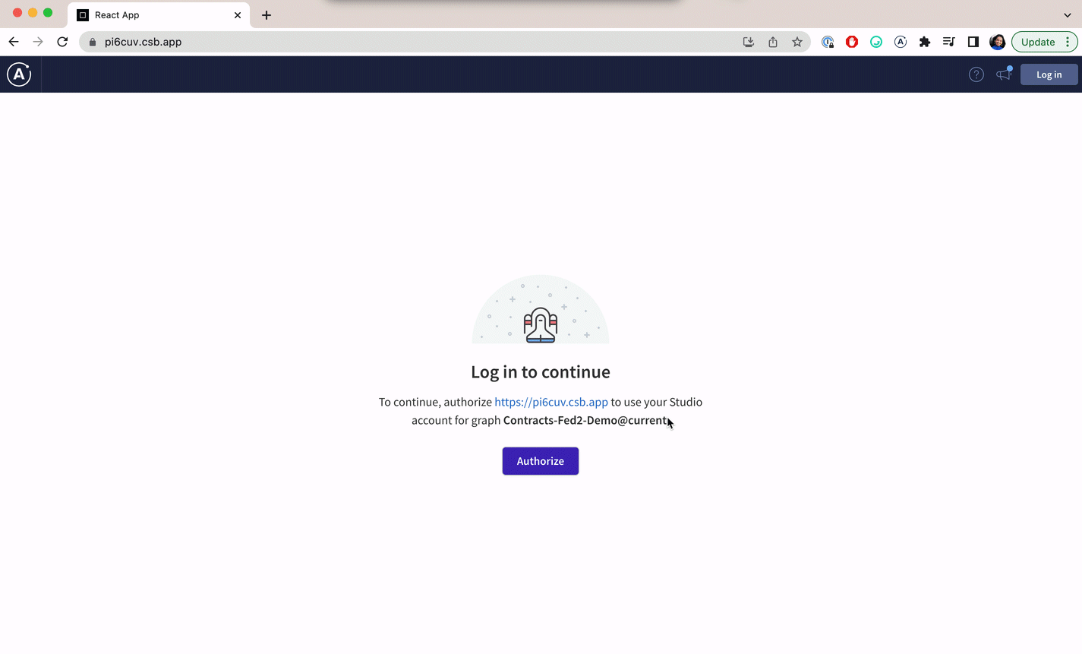Select the React App tab
This screenshot has height=654, width=1082.
click(159, 15)
